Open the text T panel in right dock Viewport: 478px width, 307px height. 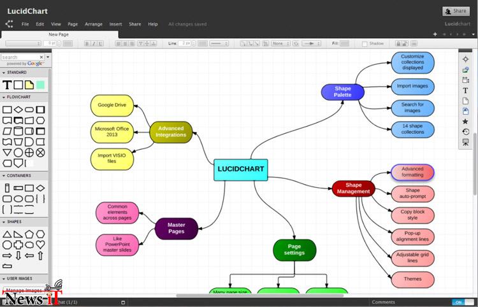[x=465, y=90]
